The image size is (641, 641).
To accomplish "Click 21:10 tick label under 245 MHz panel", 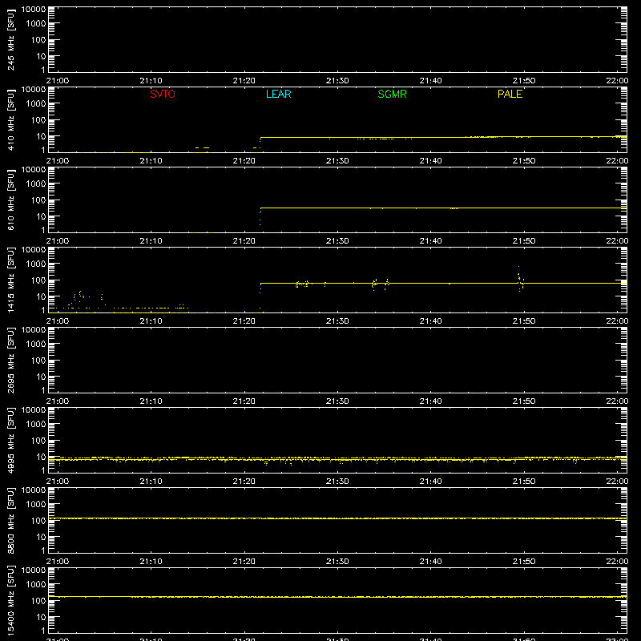I will (151, 81).
